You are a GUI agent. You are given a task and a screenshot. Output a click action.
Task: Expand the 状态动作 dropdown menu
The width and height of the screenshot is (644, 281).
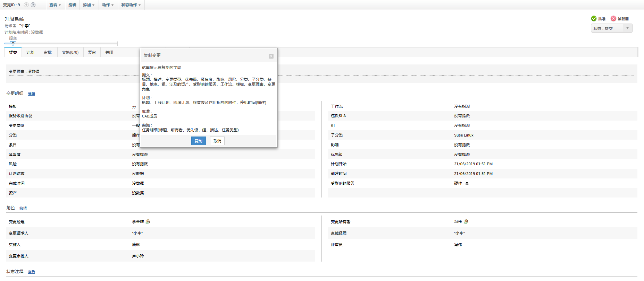131,5
